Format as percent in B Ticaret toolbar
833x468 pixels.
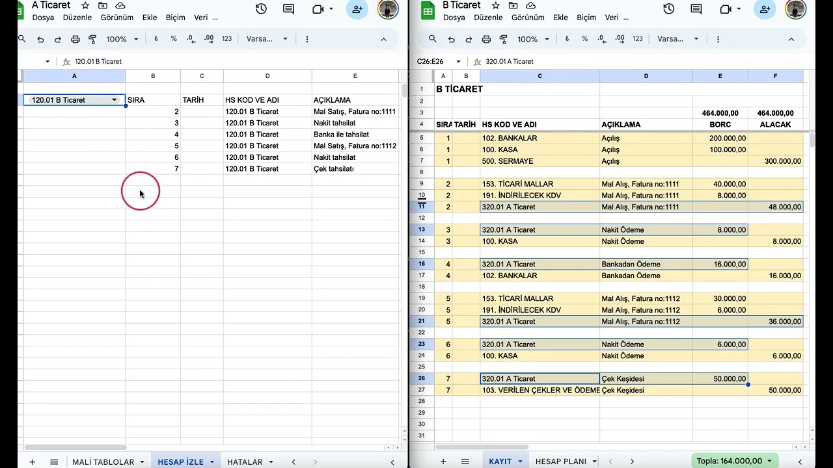point(584,39)
